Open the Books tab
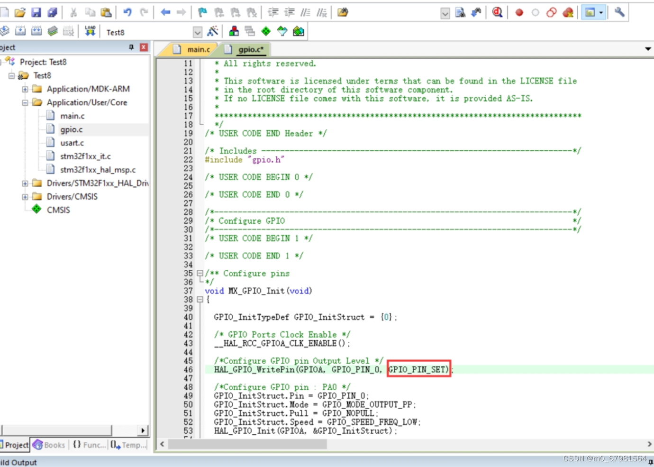Viewport: 654px width, 467px height. (x=49, y=445)
